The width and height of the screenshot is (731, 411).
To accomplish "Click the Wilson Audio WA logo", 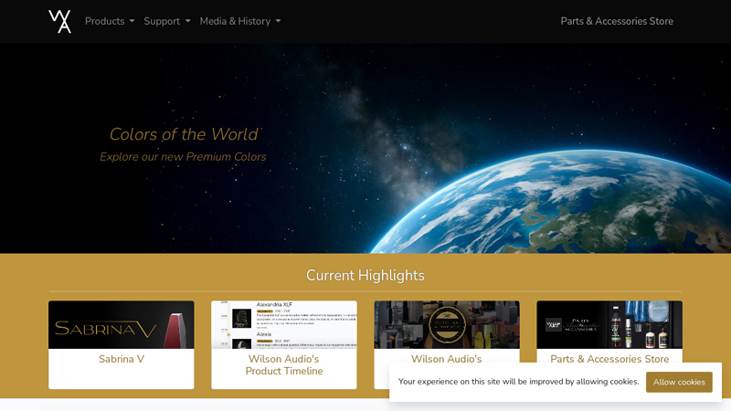I will coord(59,21).
